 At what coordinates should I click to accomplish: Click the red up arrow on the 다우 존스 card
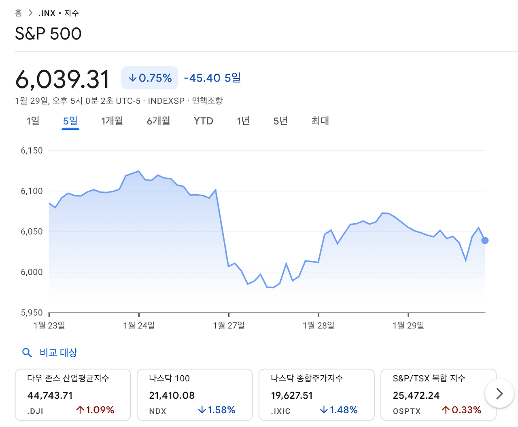coord(80,410)
